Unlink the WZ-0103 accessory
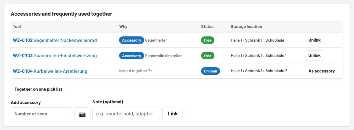Screen dimensions: 354x130 (x=315, y=56)
